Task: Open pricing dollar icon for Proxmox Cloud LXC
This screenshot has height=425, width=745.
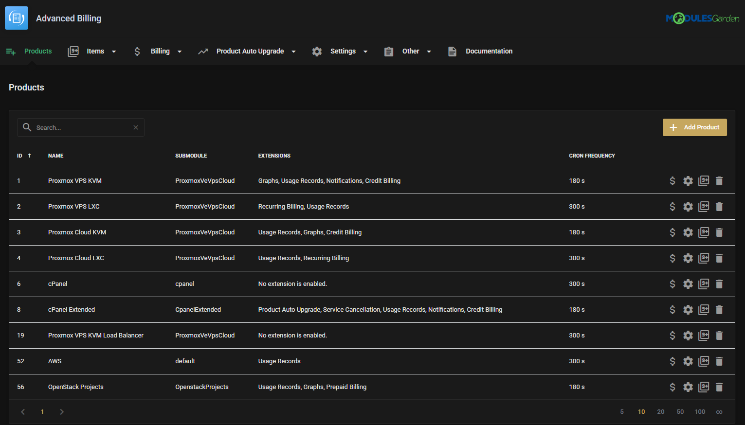Action: tap(672, 258)
